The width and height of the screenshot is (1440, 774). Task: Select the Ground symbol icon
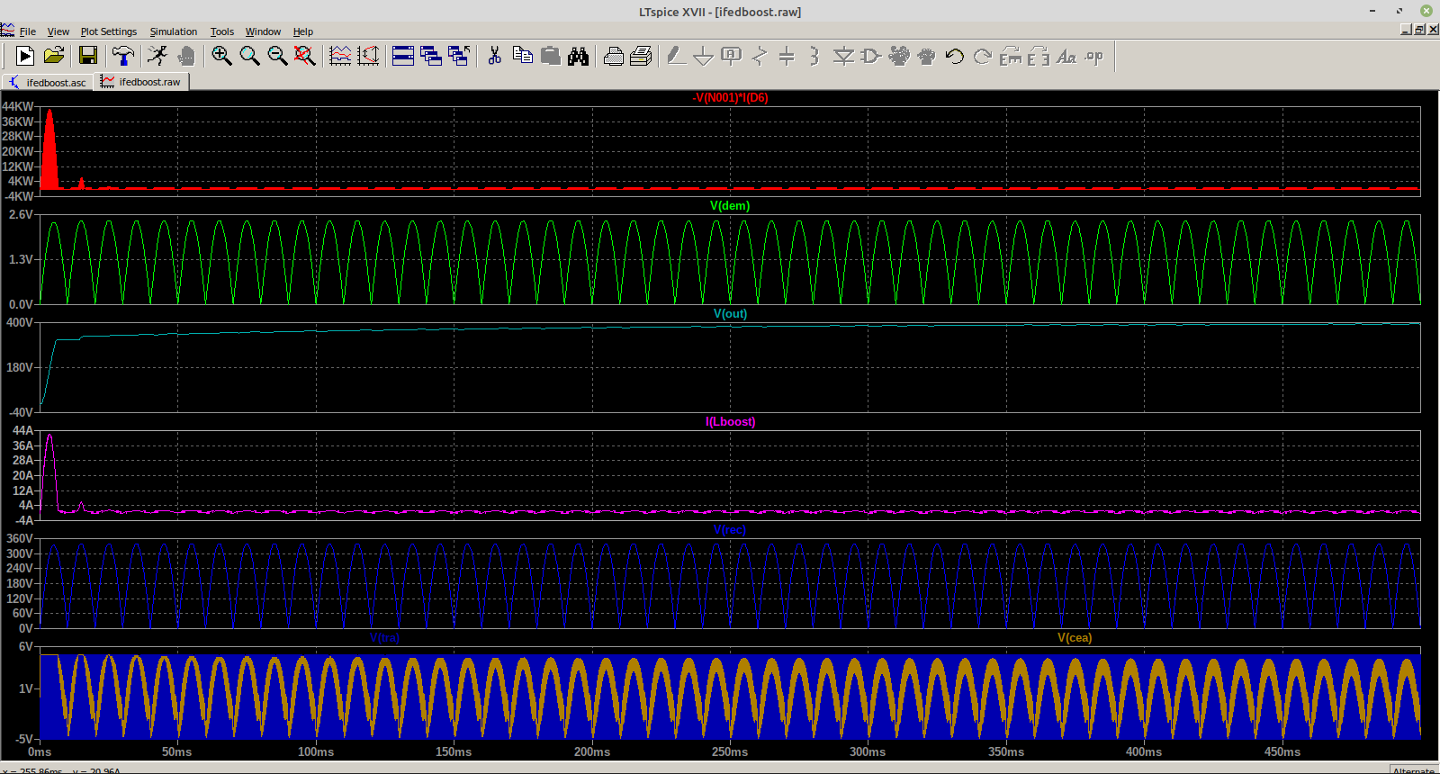click(704, 56)
